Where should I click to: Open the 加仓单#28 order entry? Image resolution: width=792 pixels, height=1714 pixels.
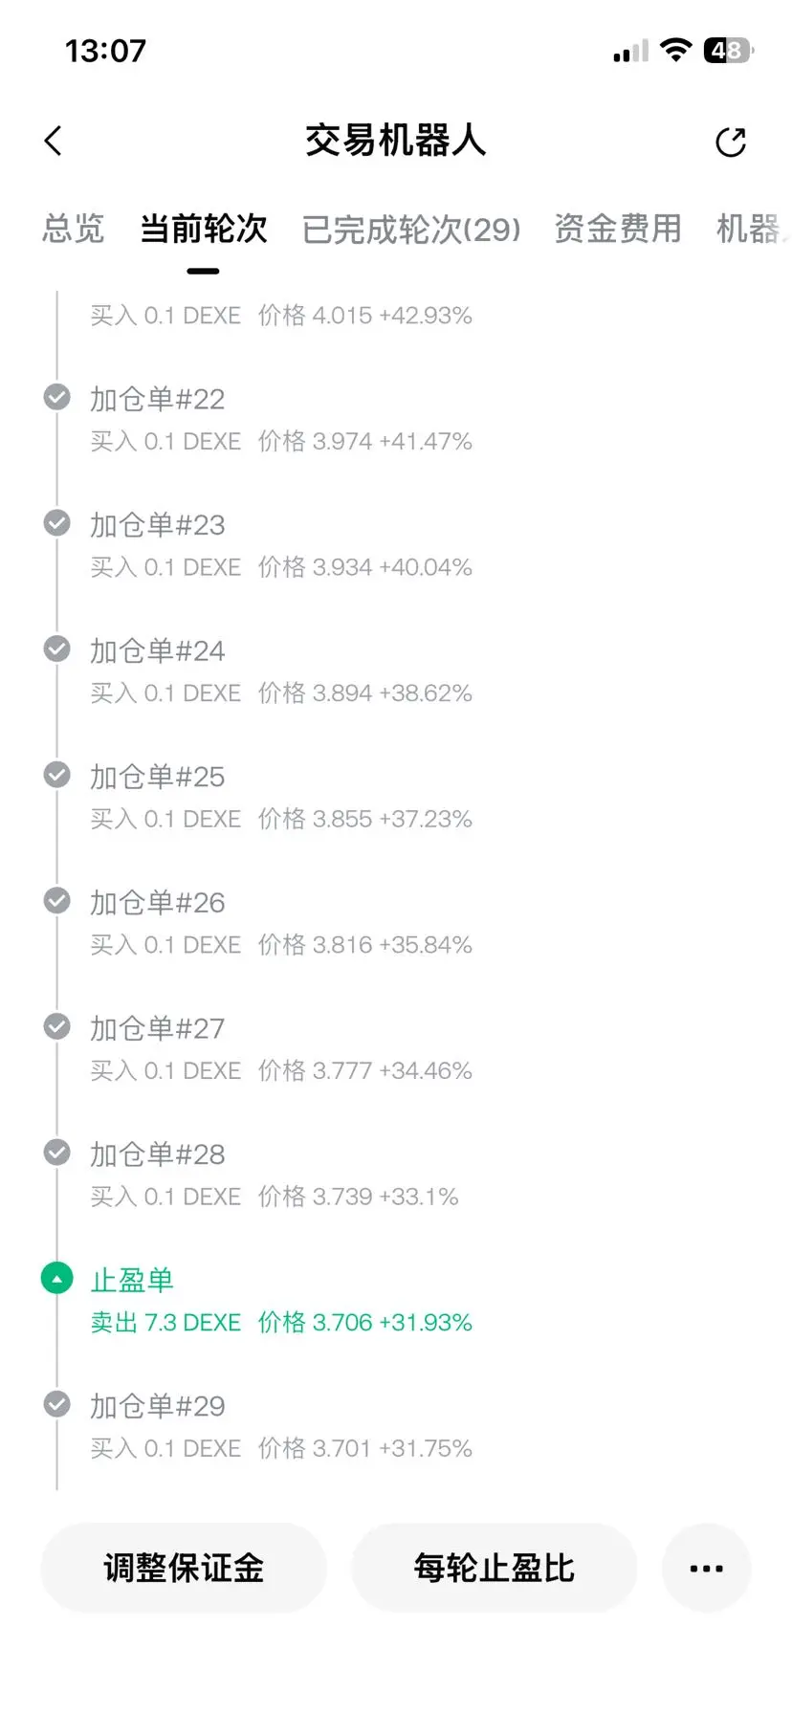tap(275, 1175)
